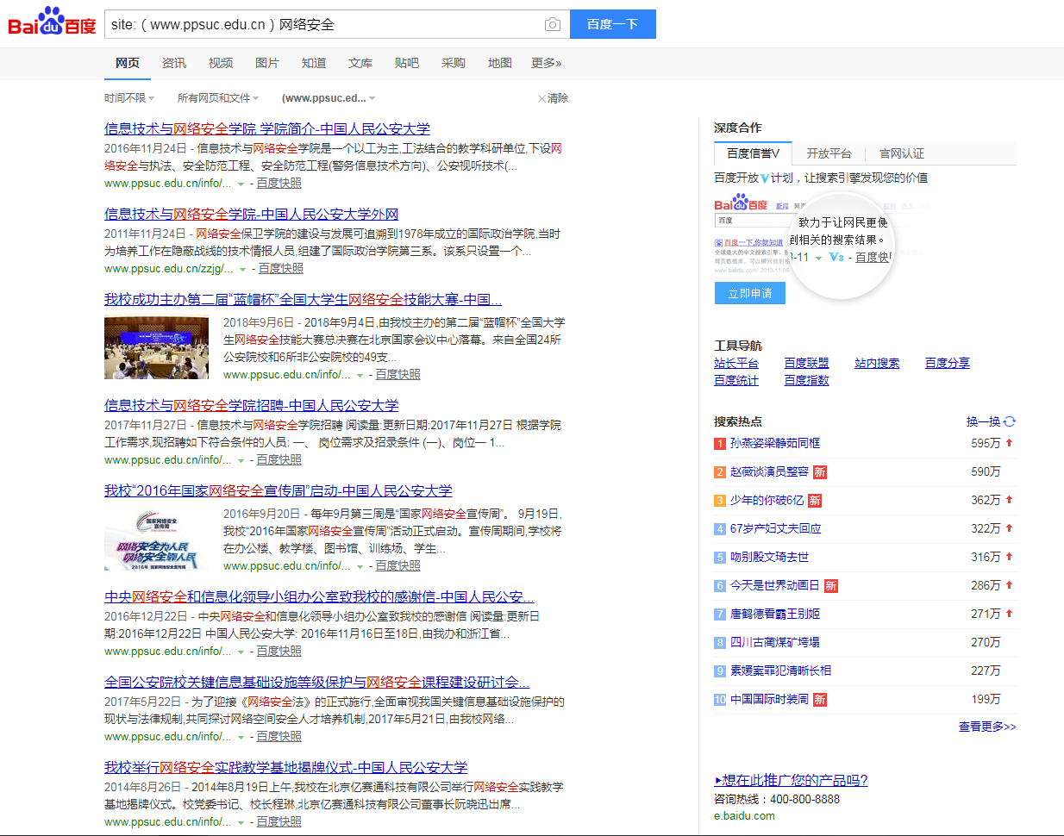Open result 信息技术与网络安全学院-中国人民公安大学外网
The height and width of the screenshot is (836, 1064).
[x=252, y=214]
